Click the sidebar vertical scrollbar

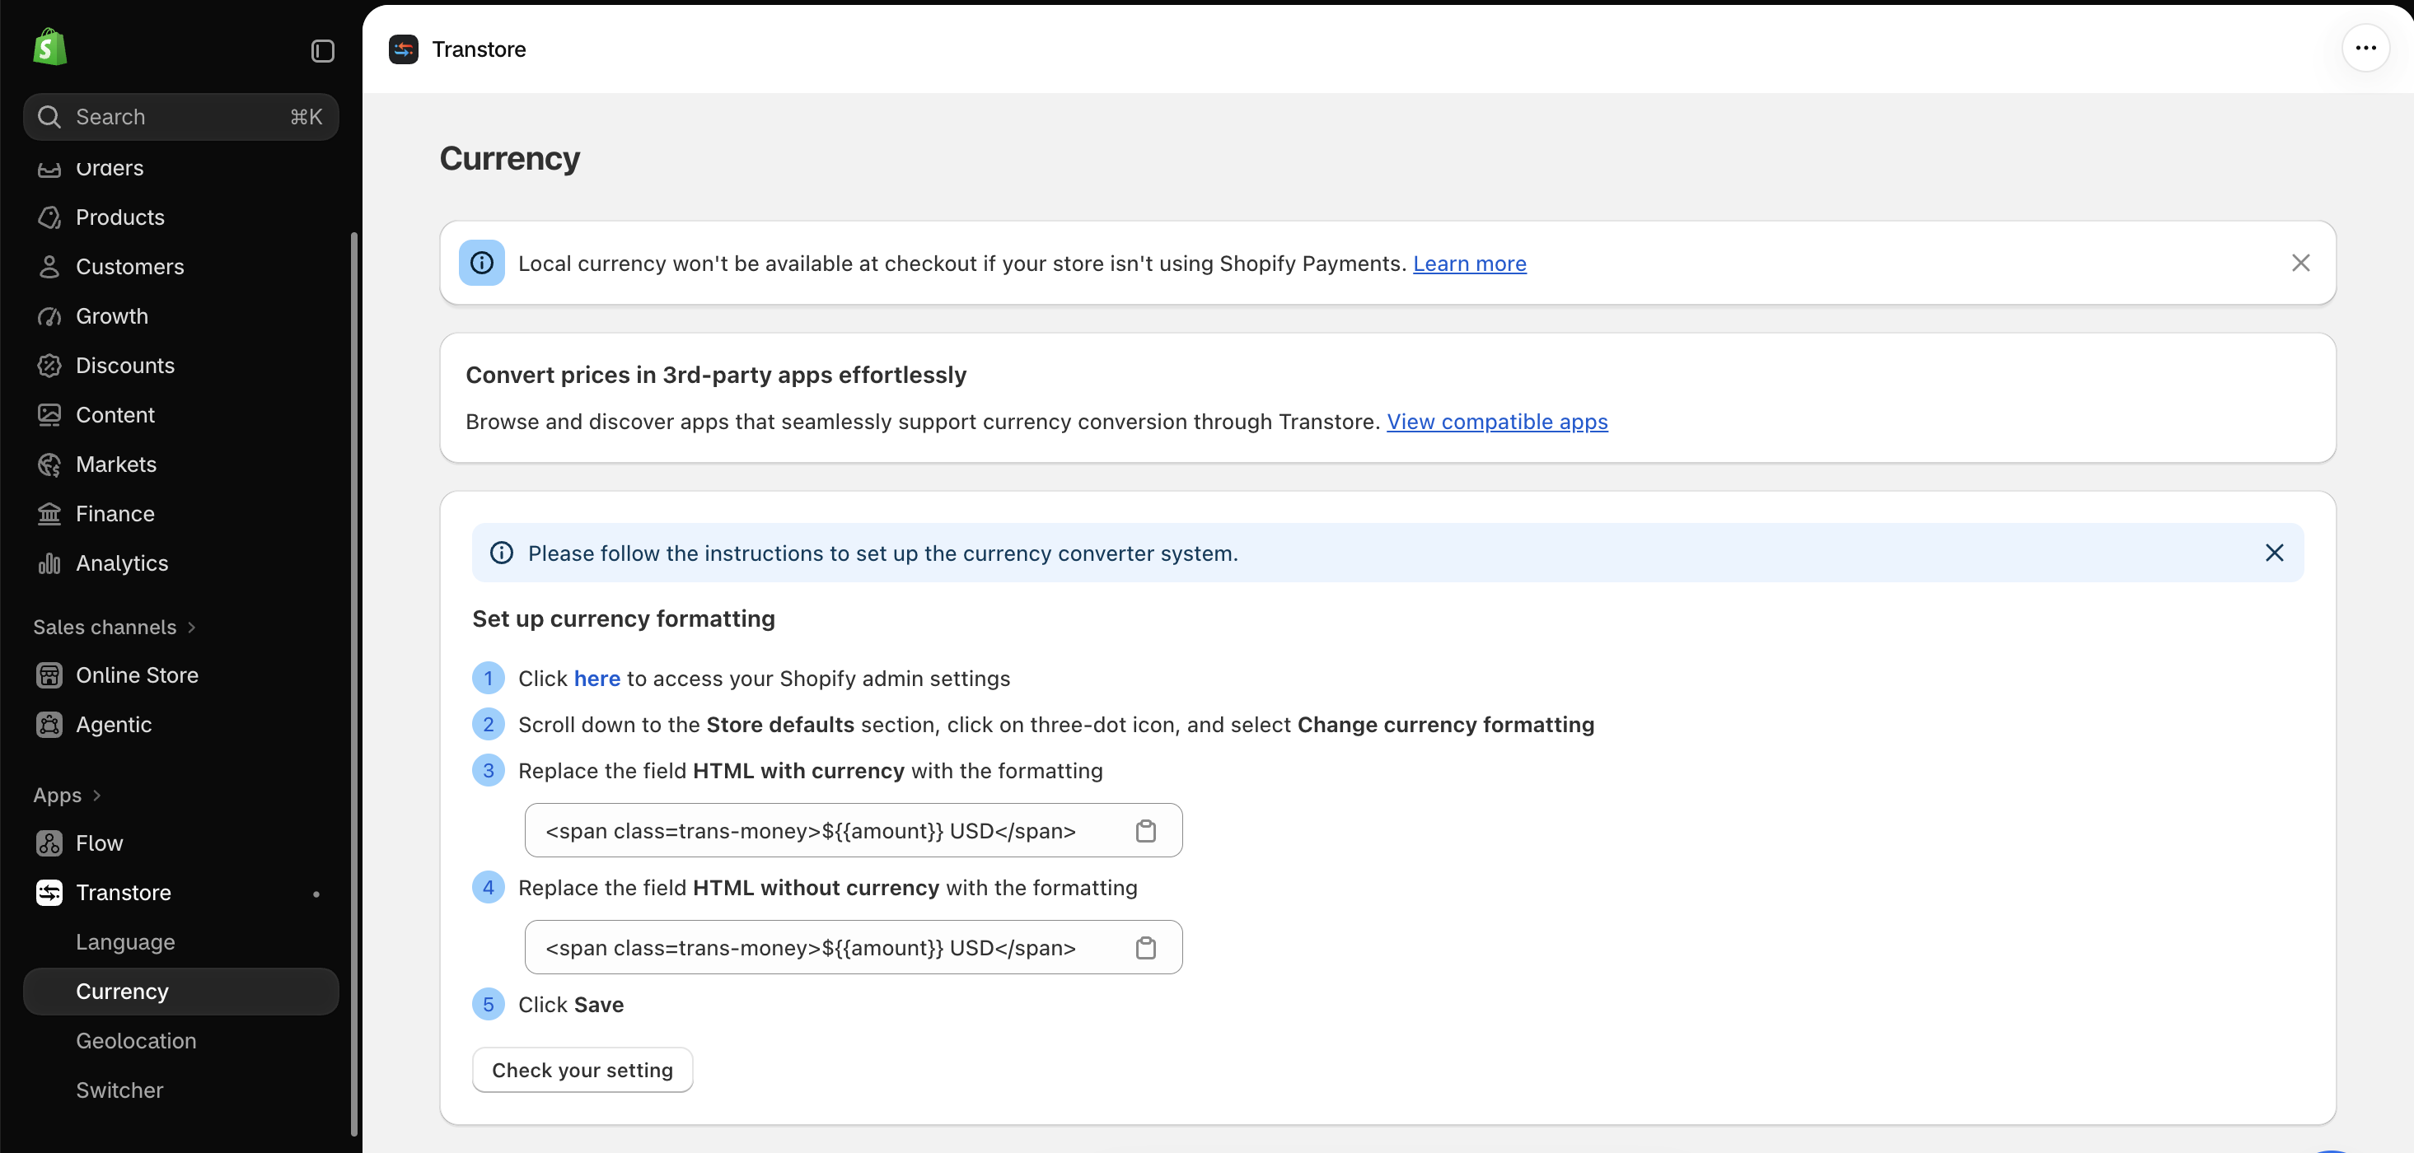coord(354,684)
